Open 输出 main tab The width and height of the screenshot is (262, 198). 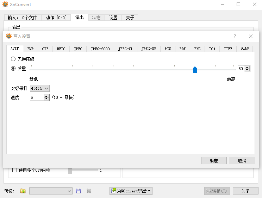click(80, 17)
